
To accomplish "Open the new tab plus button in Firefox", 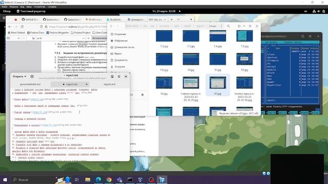I will click(172, 19).
